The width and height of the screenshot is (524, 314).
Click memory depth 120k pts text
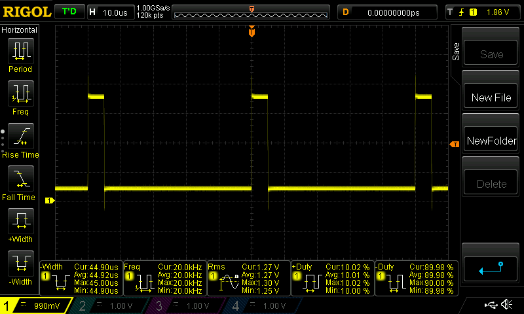tap(150, 15)
